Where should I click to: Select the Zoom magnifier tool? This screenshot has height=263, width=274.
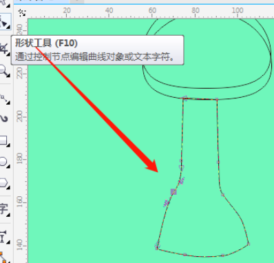point(3,70)
